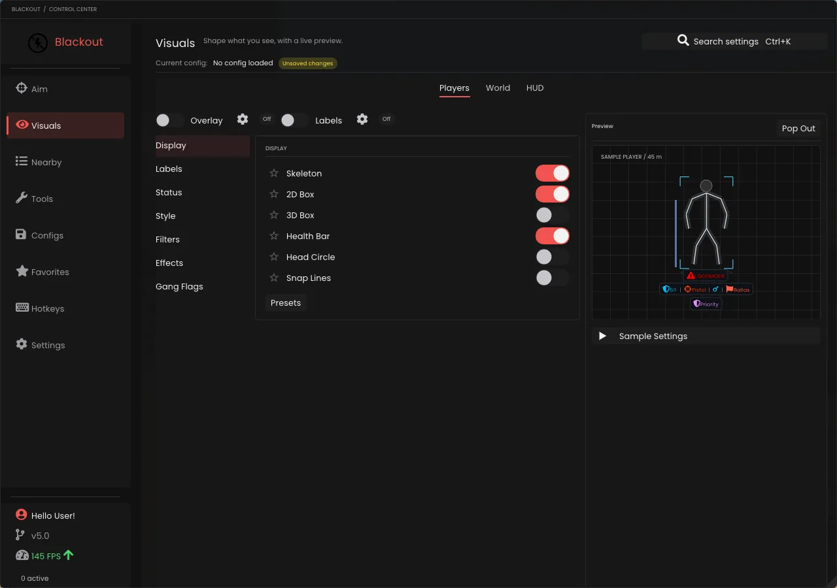Star the 2D Box option

click(274, 194)
